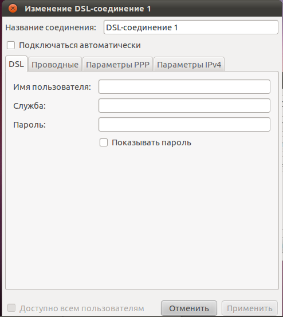Click the 'Отменить' button
The height and width of the screenshot is (317, 283).
[189, 308]
